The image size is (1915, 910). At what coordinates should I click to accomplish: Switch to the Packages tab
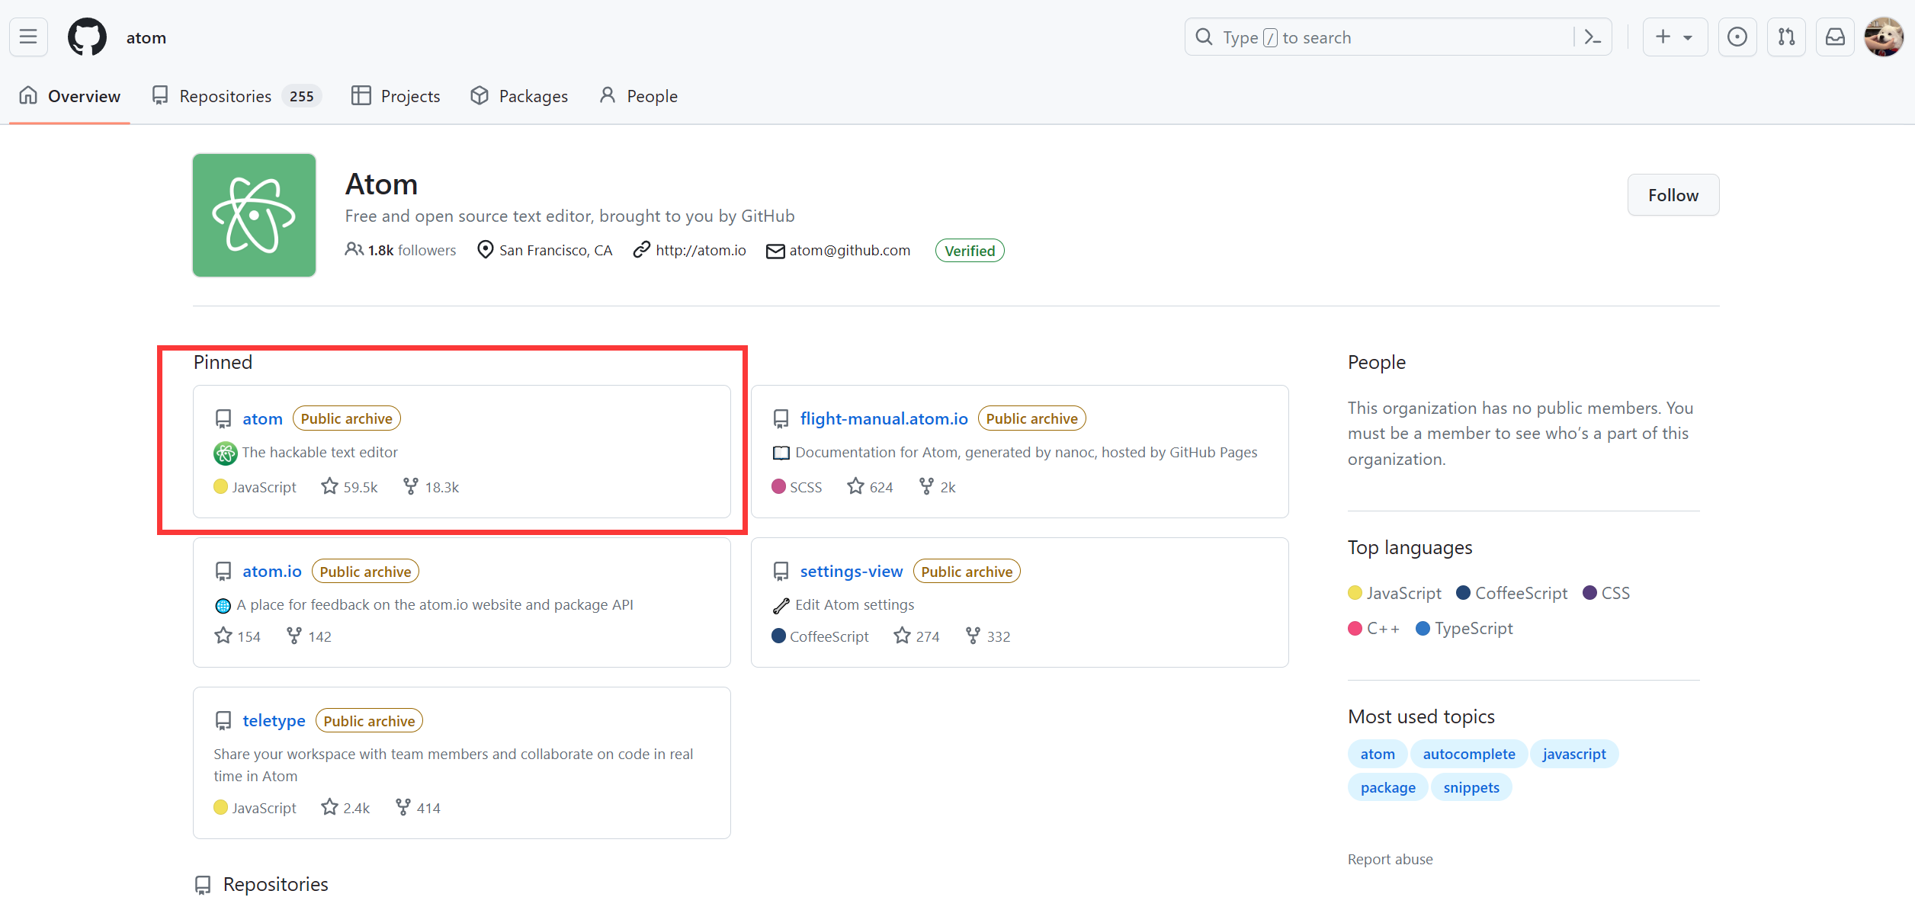[519, 96]
